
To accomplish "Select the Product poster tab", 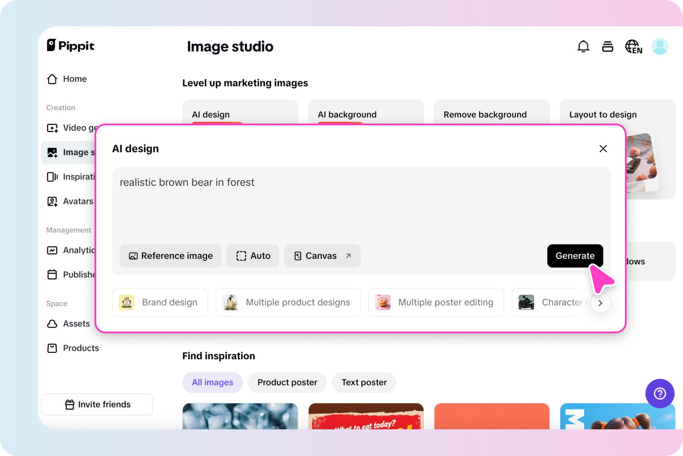I will (x=287, y=382).
